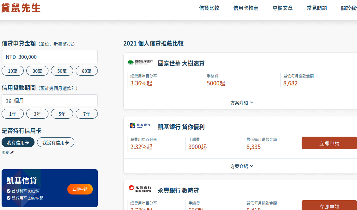Select 我有信用卡 option
Image resolution: width=357 pixels, height=210 pixels.
click(x=18, y=142)
